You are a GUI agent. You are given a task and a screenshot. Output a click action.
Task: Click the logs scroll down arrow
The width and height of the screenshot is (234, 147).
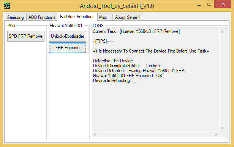coord(222,128)
